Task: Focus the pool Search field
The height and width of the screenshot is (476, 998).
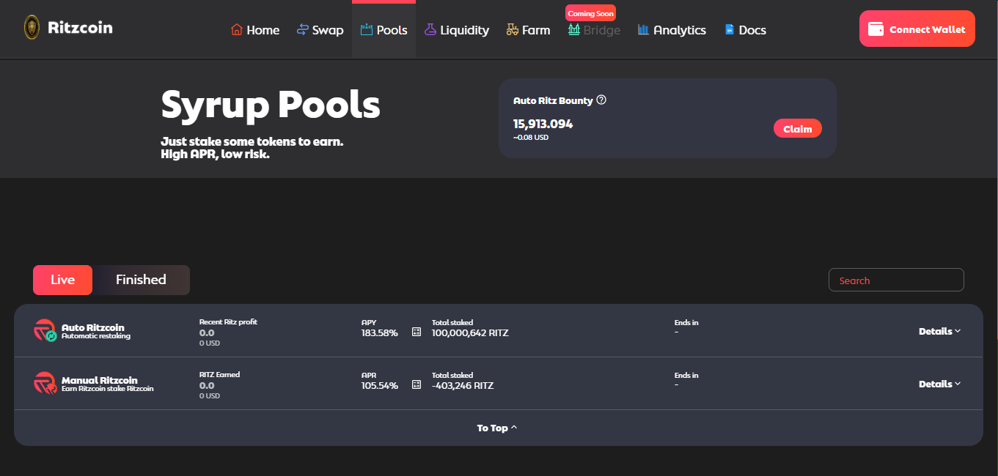Action: click(895, 280)
